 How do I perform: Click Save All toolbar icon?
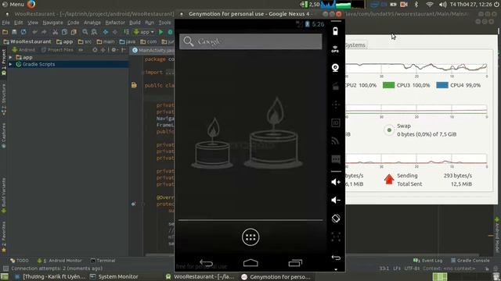[x=14, y=32]
